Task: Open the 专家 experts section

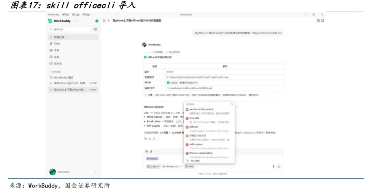Action: pos(73,50)
